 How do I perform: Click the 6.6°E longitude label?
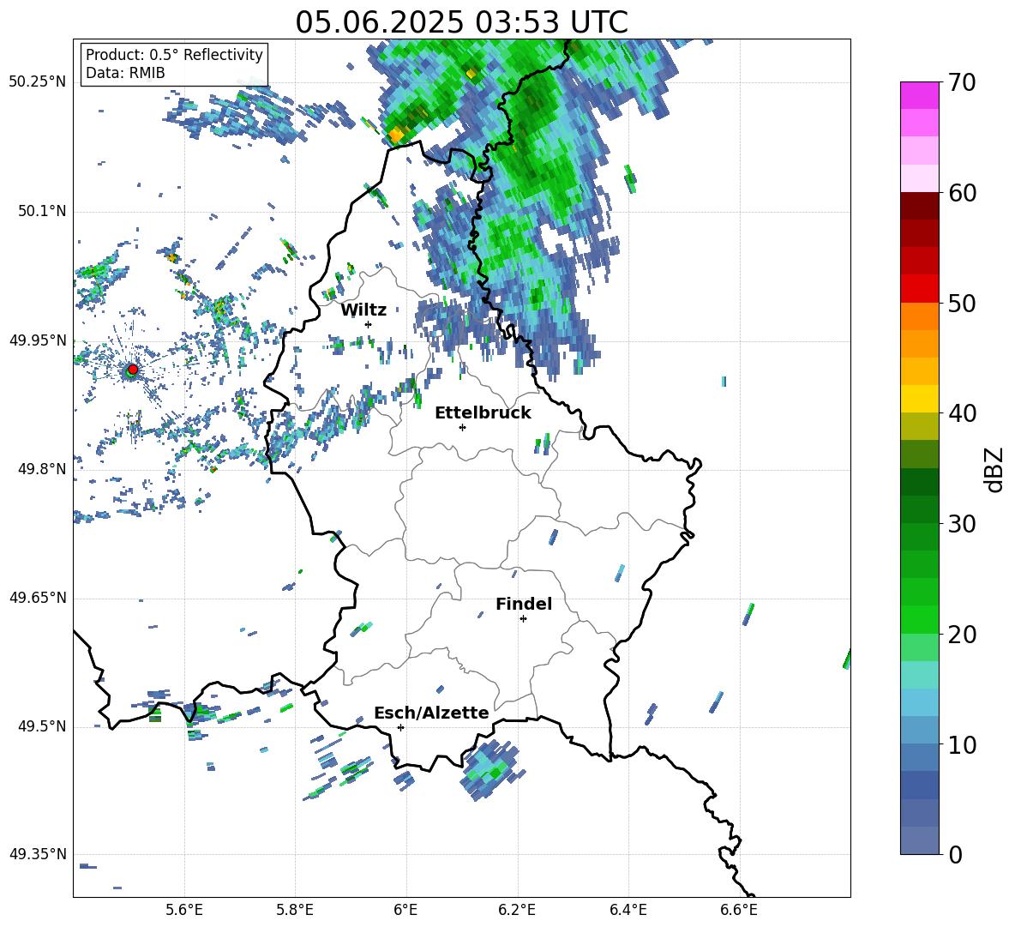[739, 910]
